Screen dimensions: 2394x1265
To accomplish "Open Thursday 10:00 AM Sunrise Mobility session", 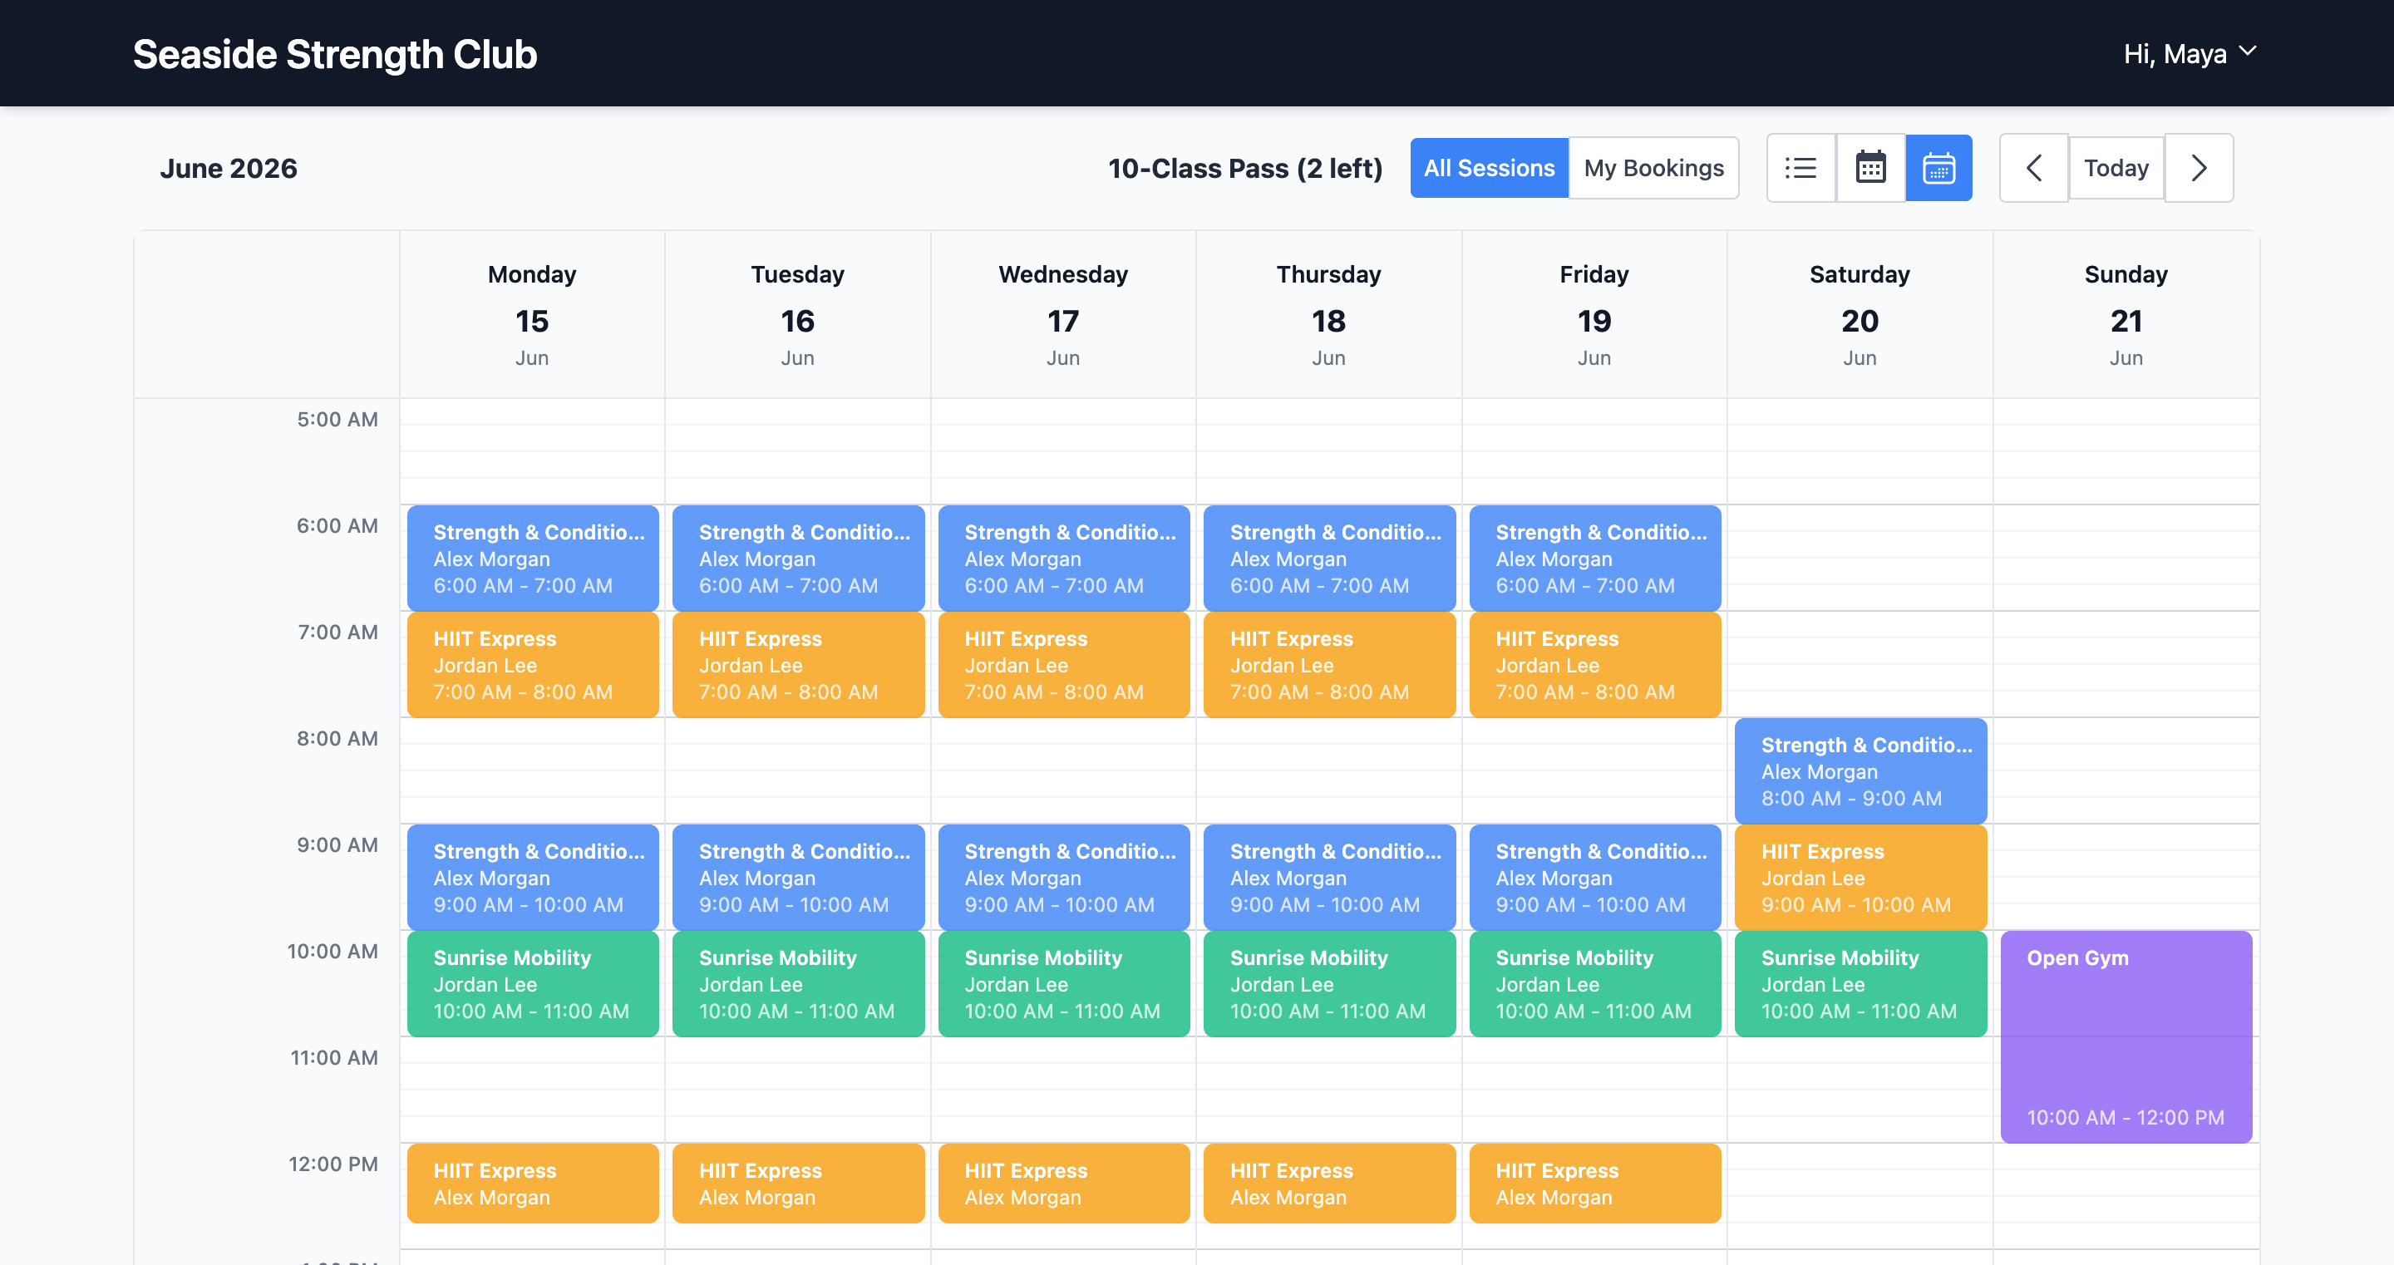I will (1329, 983).
